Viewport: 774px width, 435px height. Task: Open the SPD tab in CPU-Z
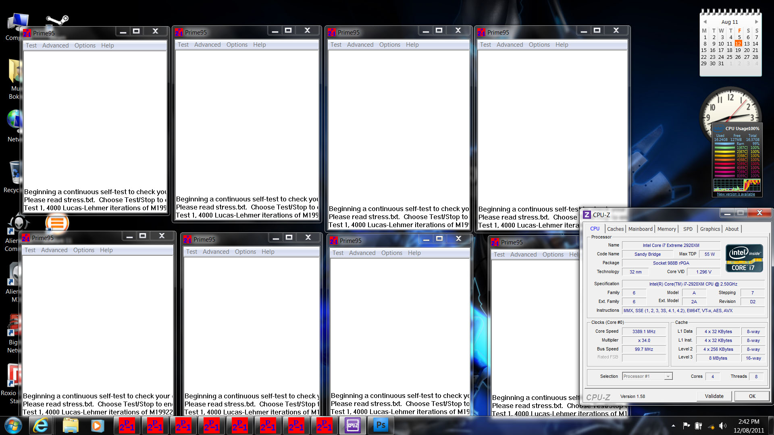click(x=688, y=229)
